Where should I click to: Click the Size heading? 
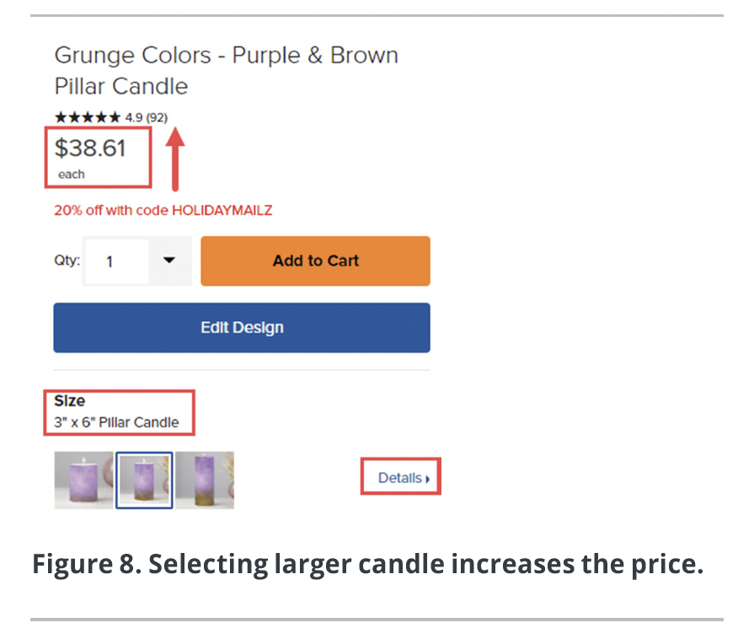tap(70, 400)
